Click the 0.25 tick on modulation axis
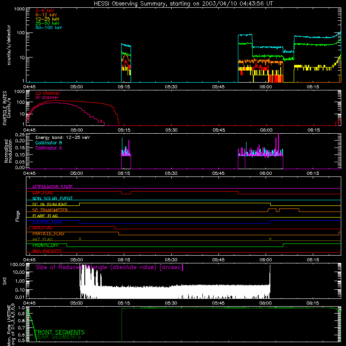 [20, 135]
